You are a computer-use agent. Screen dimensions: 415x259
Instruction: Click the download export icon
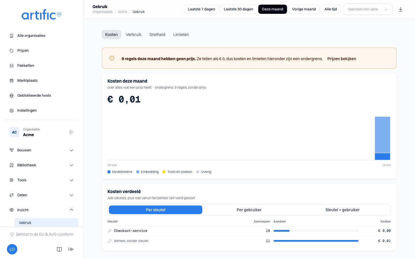pos(401,9)
